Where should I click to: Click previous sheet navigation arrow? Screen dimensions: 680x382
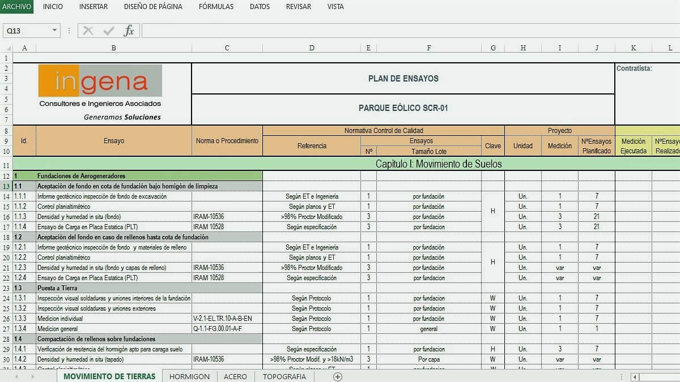pos(16,376)
